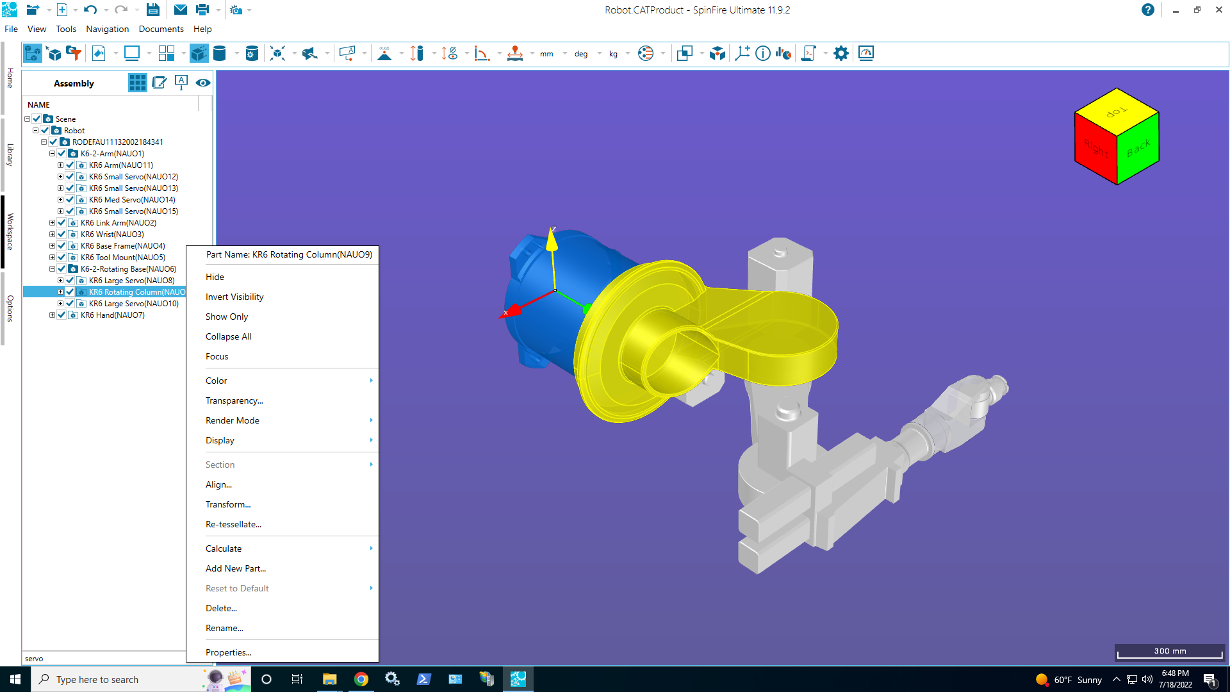The height and width of the screenshot is (692, 1230).
Task: Click the green Back face of view cube
Action: (x=1138, y=149)
